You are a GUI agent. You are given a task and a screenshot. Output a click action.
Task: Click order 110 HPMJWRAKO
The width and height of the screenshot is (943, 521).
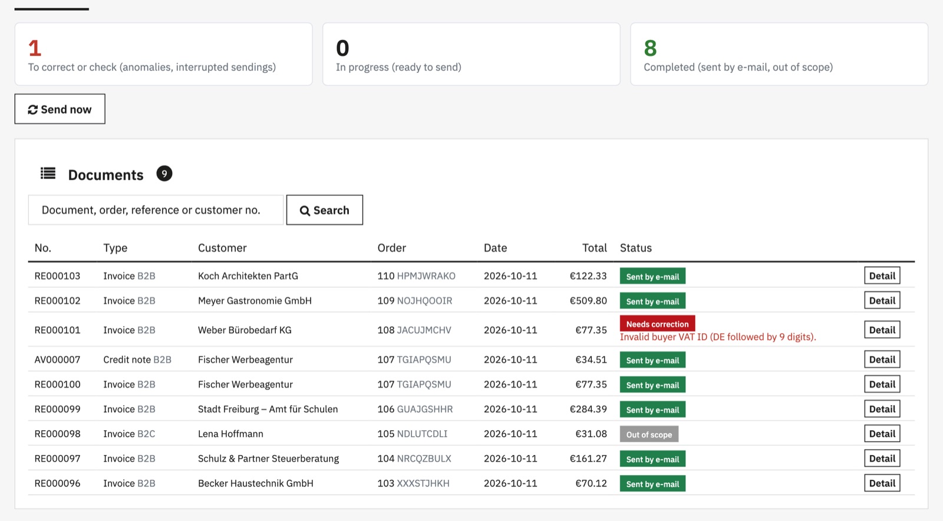[x=416, y=276]
